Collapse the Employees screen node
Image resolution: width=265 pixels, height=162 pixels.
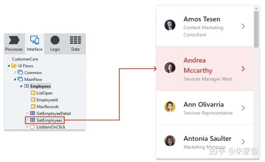pos(21,86)
